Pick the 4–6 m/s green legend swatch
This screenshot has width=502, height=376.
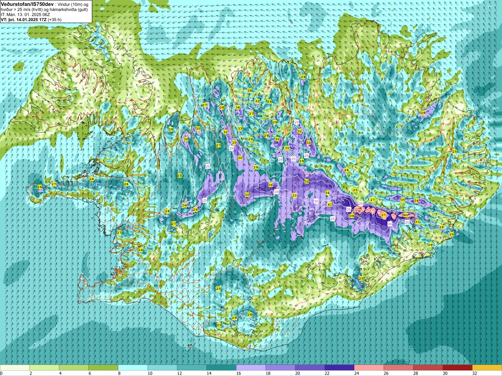click(74, 368)
